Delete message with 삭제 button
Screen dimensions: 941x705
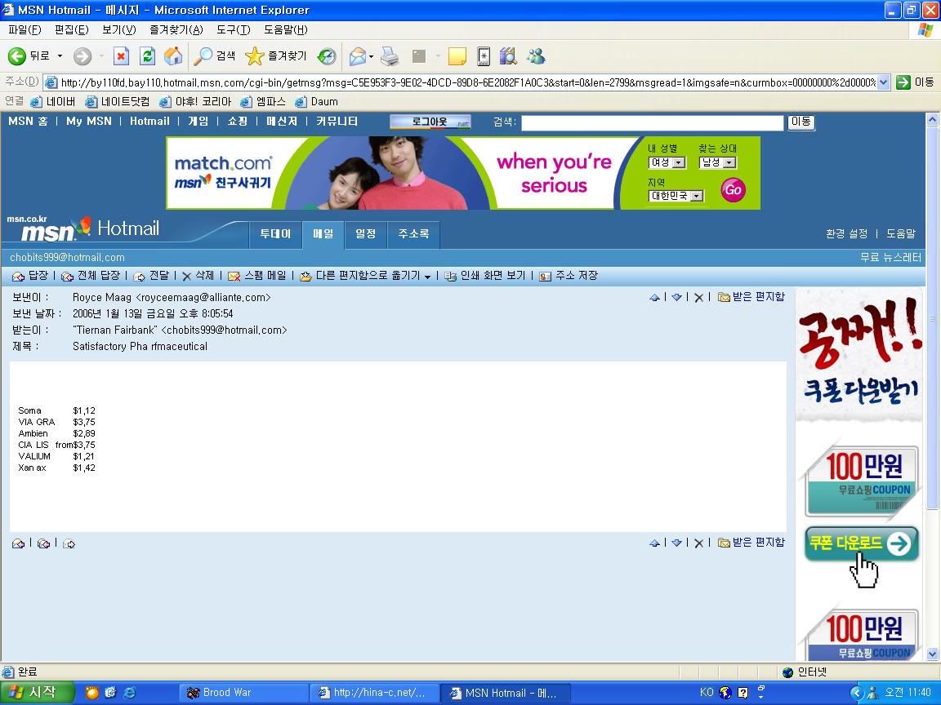coord(198,276)
